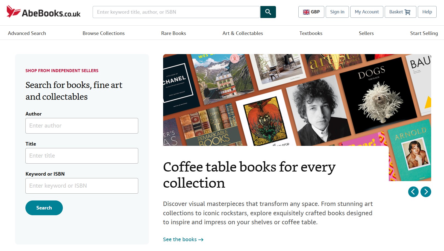The height and width of the screenshot is (251, 444).
Task: Select Textbooks in the navigation bar
Action: (311, 33)
